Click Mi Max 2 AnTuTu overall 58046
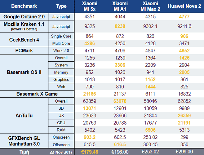The height and width of the screenshot is (155, 204). (150, 101)
